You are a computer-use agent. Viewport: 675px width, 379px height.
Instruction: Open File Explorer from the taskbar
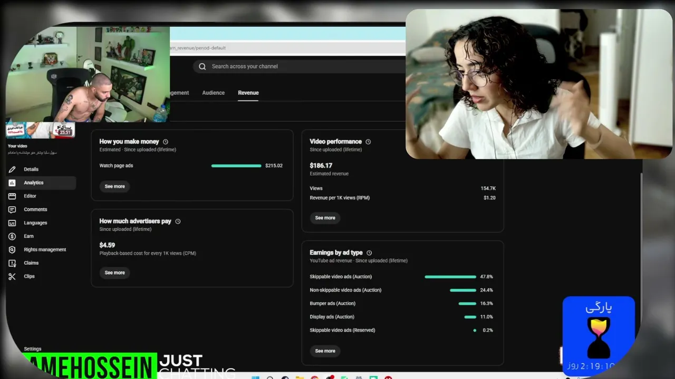pos(300,377)
